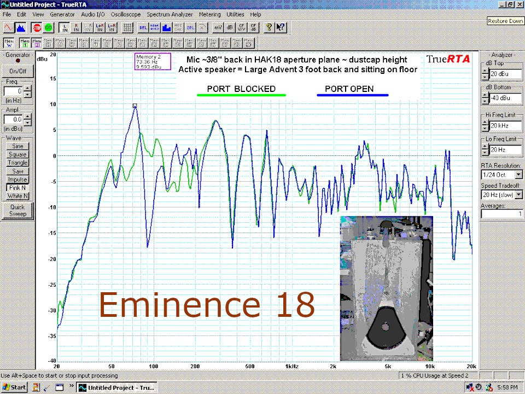Decrease Ampl with the down arrow
The image size is (525, 394).
point(28,122)
